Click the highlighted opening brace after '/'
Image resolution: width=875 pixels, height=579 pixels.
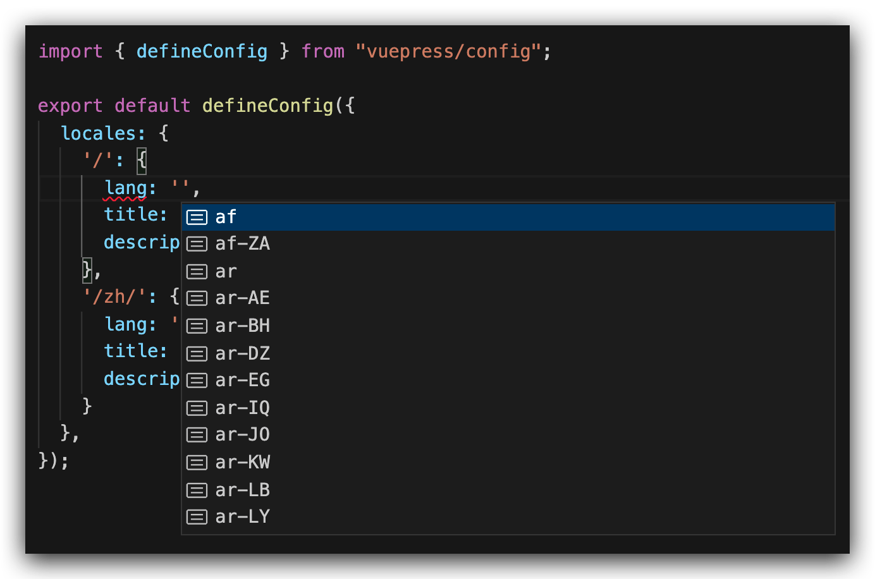click(142, 161)
